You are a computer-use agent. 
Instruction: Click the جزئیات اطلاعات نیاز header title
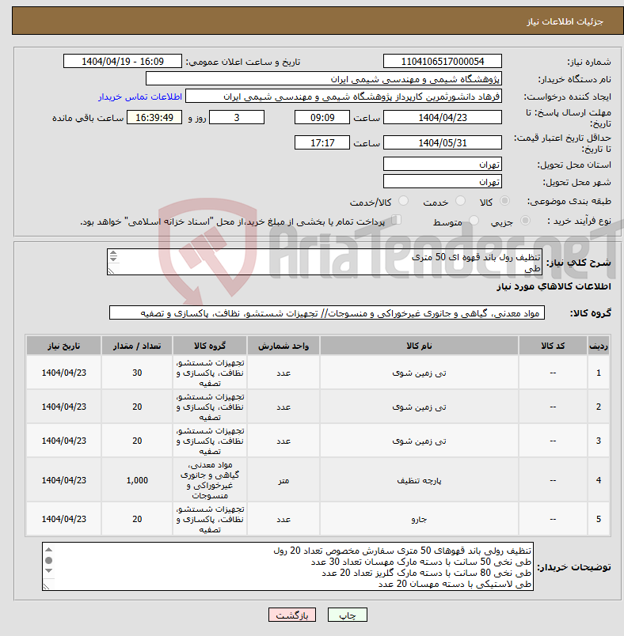(565, 21)
